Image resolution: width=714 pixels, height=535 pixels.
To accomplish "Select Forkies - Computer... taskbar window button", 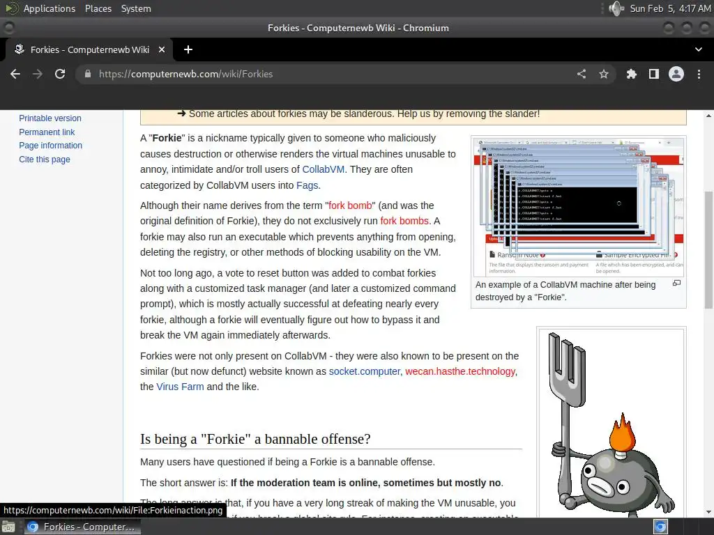I will click(82, 527).
